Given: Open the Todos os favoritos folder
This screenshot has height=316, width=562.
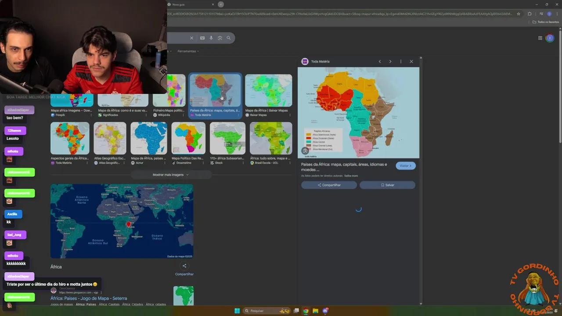Looking at the screenshot, I should click(x=546, y=22).
